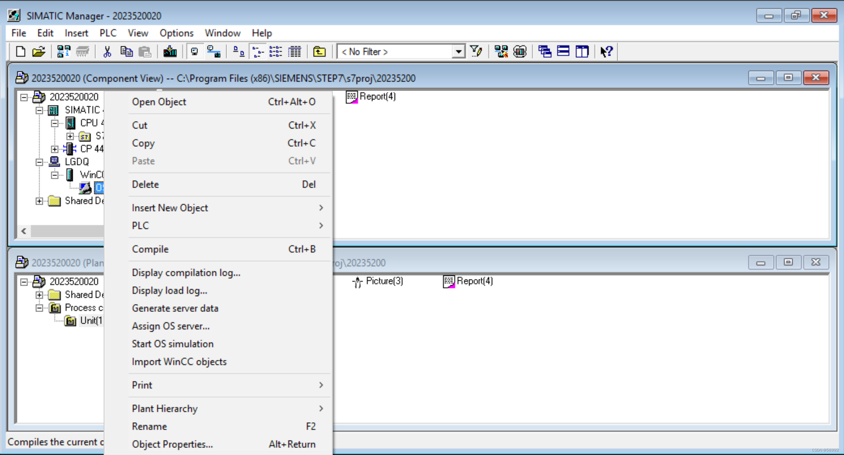Image resolution: width=844 pixels, height=455 pixels.
Task: Click Generate server data option
Action: [x=175, y=308]
